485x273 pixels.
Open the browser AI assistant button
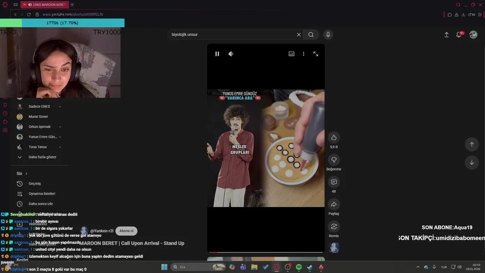point(472,14)
